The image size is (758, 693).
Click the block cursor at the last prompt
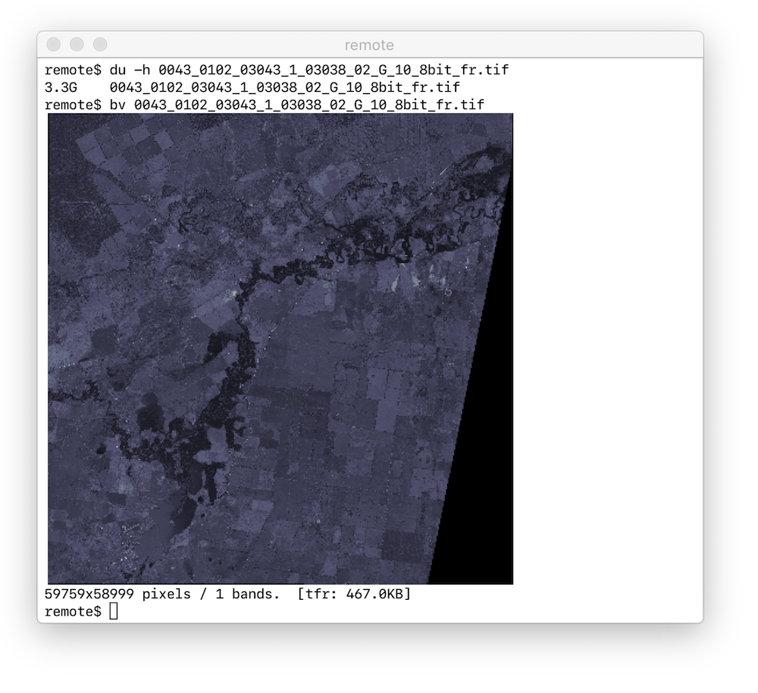[114, 611]
